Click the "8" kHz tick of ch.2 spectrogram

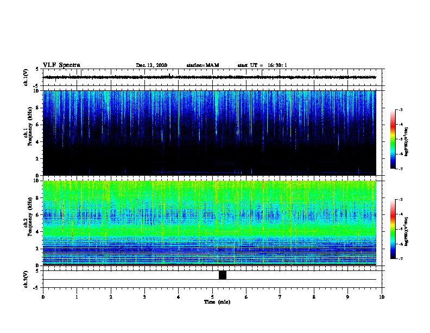tap(37, 198)
